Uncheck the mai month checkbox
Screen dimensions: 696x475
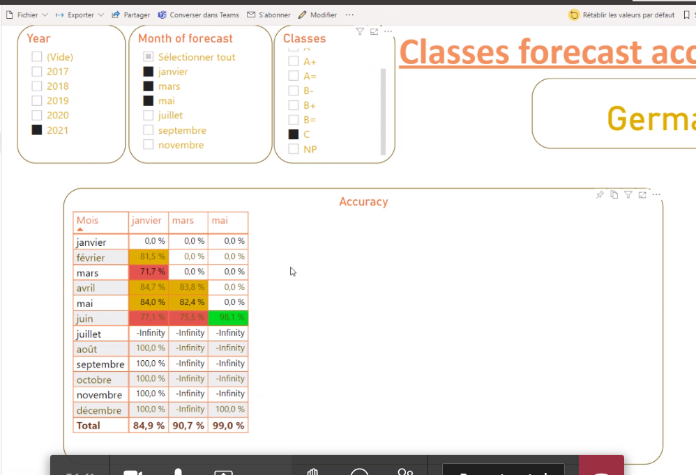click(x=149, y=101)
